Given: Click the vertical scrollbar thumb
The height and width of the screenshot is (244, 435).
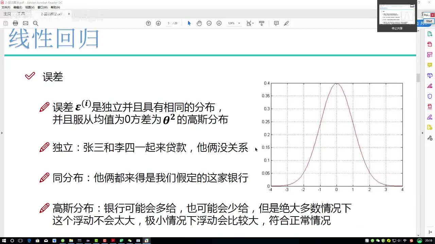Looking at the screenshot, I should pos(418,77).
